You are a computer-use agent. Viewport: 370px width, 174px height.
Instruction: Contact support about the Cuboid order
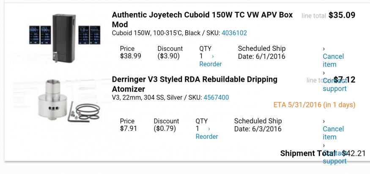334,84
